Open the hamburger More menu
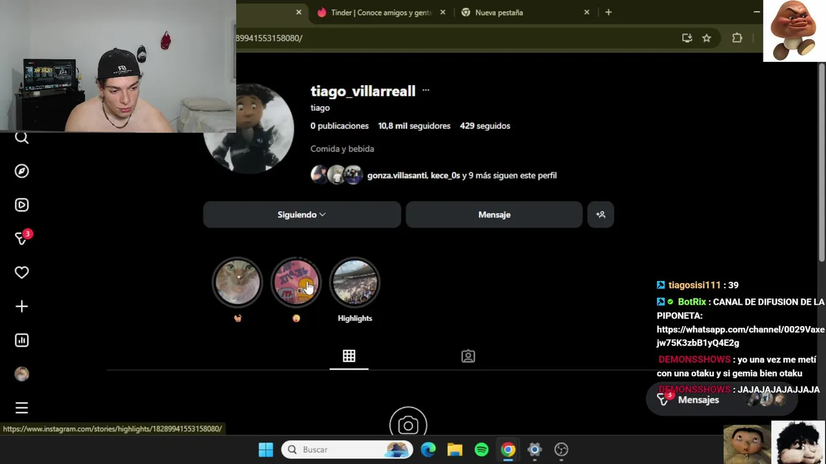The image size is (826, 464). [22, 408]
